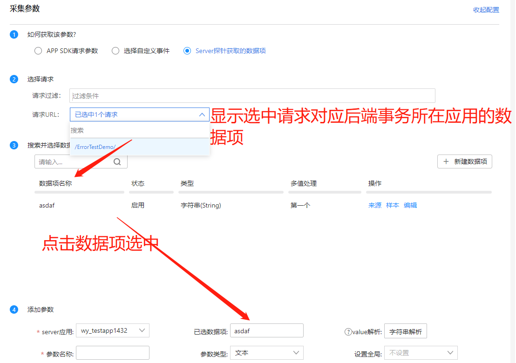
Task: Open the server应用 dropdown wy_testapp1432
Action: pyautogui.click(x=112, y=330)
